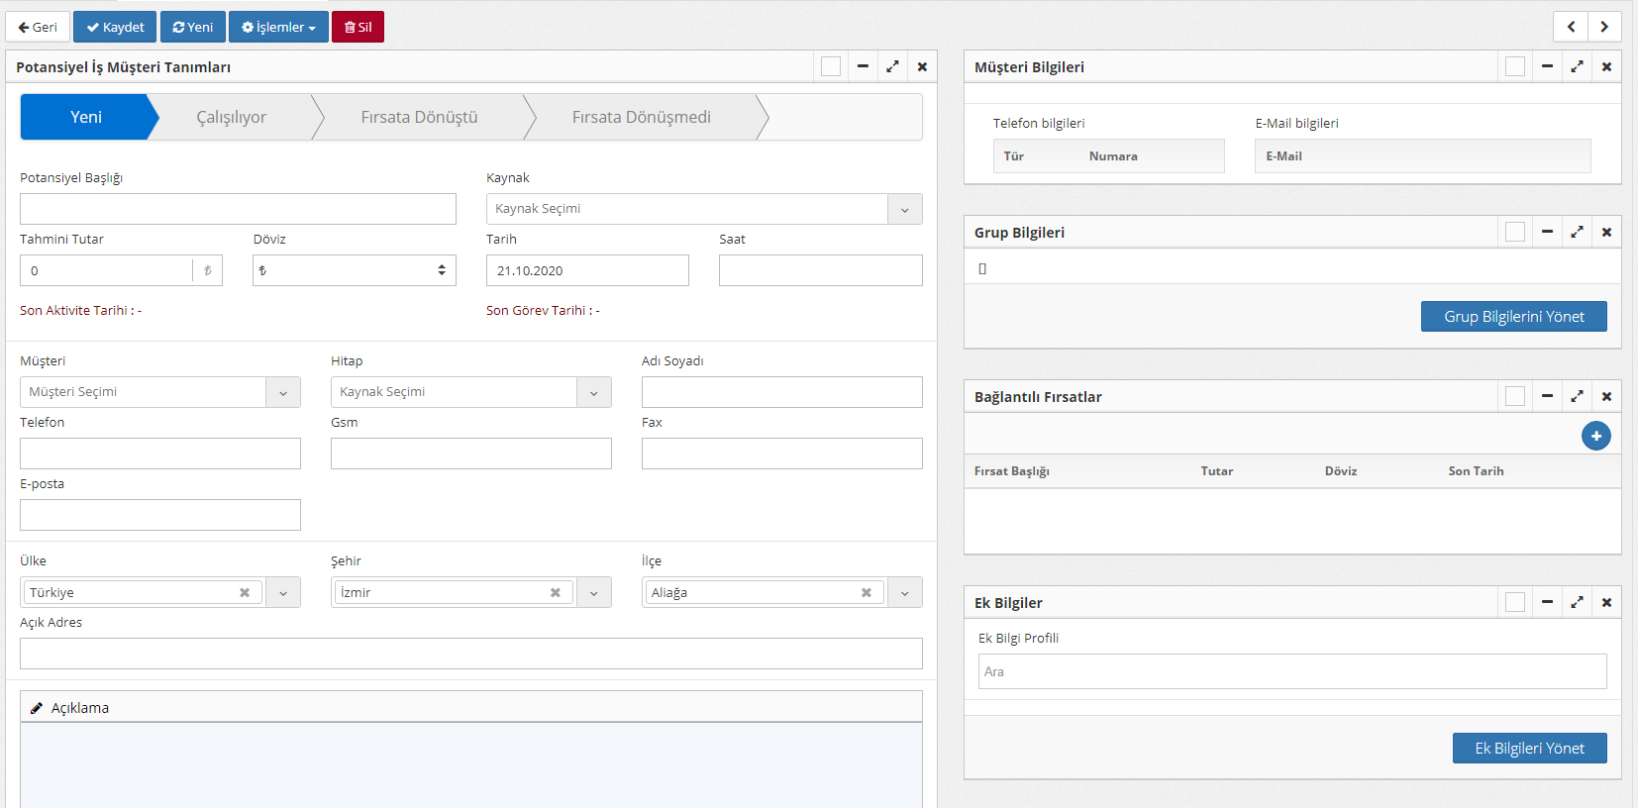The width and height of the screenshot is (1638, 808).
Task: Toggle checkbox in Potansiyel İş Müşteri Tanımları header
Action: [831, 66]
